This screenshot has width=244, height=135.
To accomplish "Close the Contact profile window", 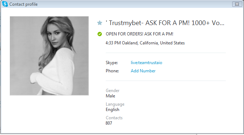I will (237, 4).
